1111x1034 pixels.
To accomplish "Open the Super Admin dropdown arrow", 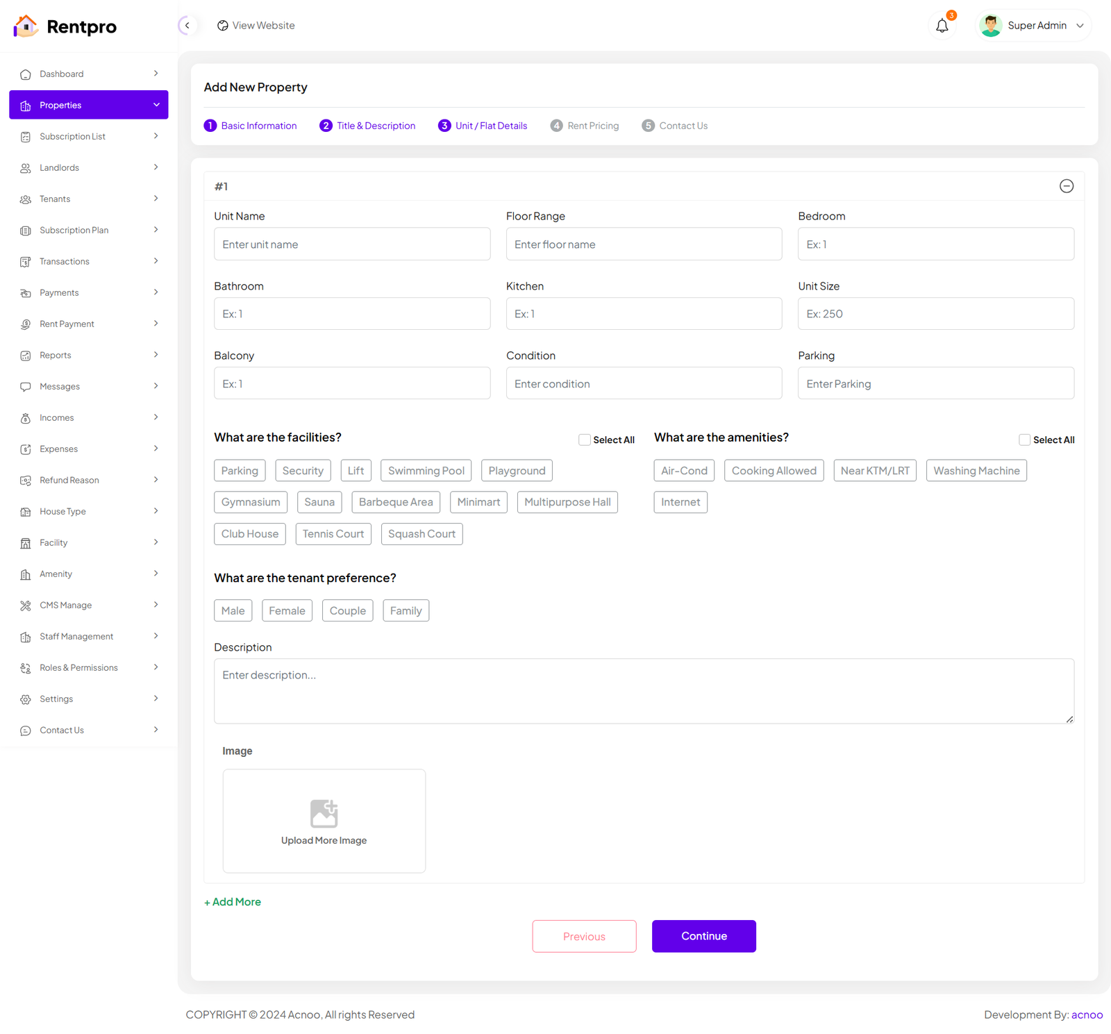I will [1080, 26].
